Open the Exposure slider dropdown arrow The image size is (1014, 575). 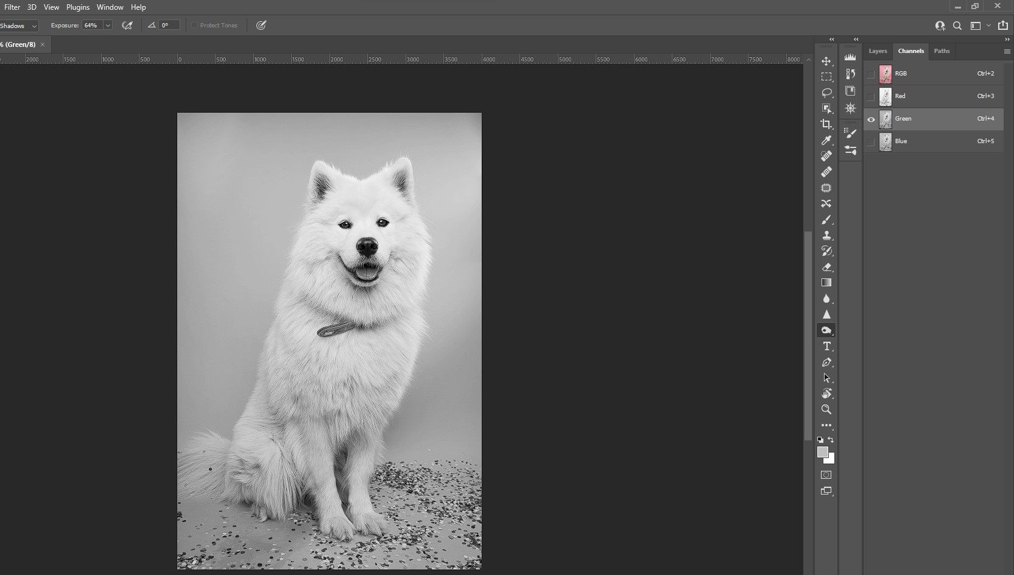coord(108,26)
